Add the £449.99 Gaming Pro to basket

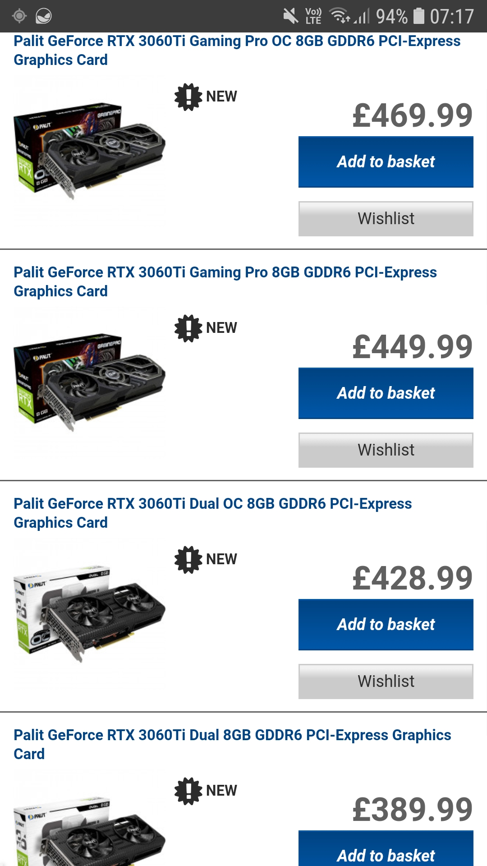pos(386,393)
